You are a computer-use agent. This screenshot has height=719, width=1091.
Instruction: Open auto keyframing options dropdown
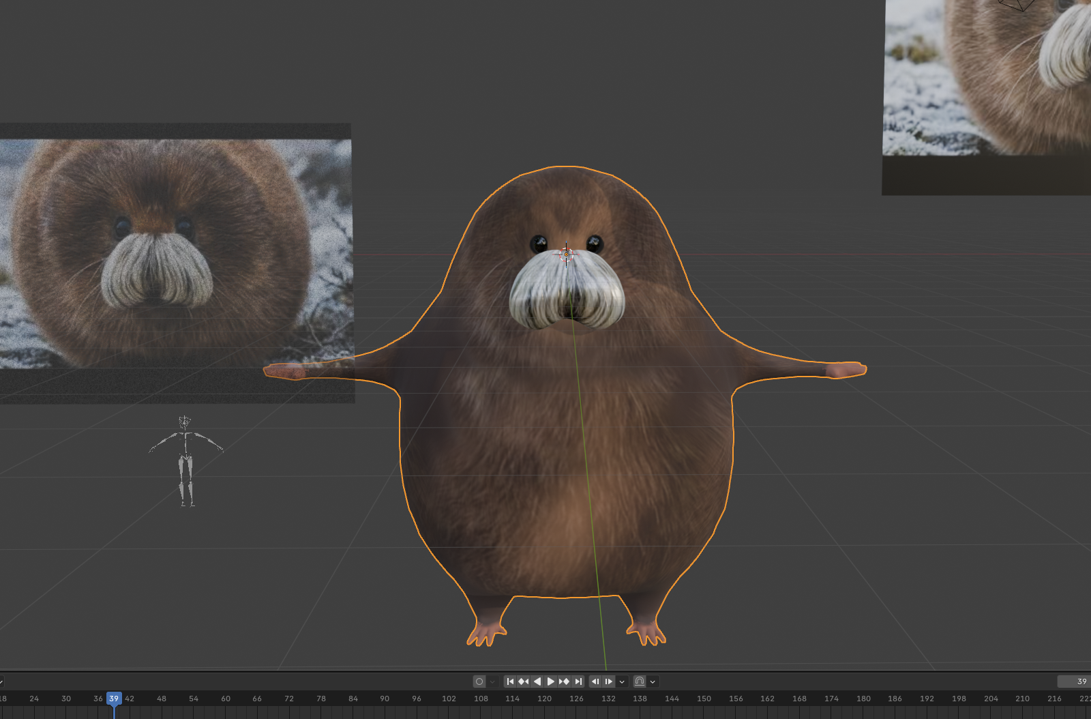coord(492,681)
